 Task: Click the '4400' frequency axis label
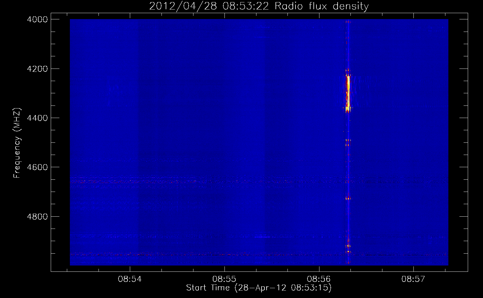37,118
